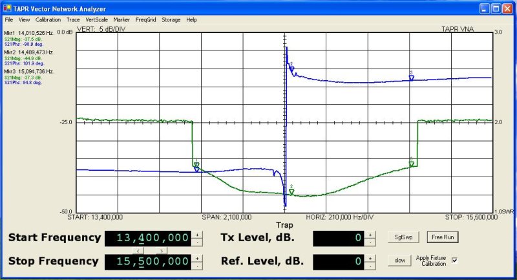Minimize the TAPR VNA window

[x=484, y=8]
